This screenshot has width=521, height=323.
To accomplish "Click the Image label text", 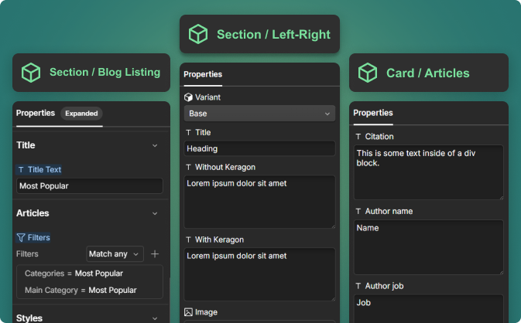I will pyautogui.click(x=207, y=312).
